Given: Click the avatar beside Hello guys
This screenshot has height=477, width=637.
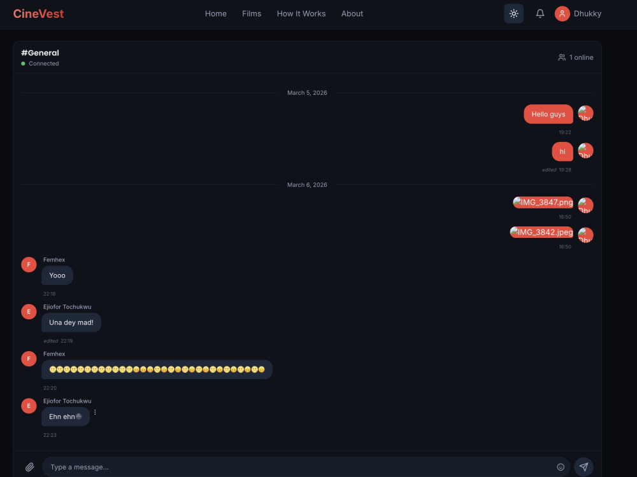Looking at the screenshot, I should coord(585,114).
